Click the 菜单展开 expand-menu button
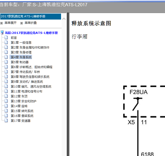Screen dimensions: 165x156 [10, 23]
